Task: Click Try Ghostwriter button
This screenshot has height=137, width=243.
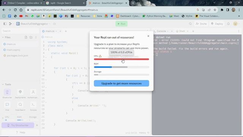Action: pyautogui.click(x=18, y=125)
